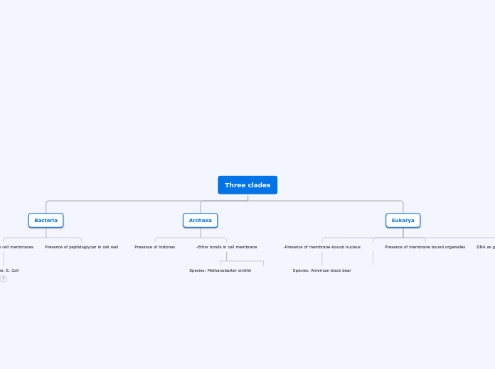This screenshot has height=369, width=495.
Task: Click the branch bracket beneath the Ether bonds topic
Action: [242, 262]
